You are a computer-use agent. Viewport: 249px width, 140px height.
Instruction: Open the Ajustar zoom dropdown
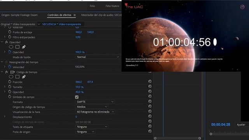tap(242, 124)
